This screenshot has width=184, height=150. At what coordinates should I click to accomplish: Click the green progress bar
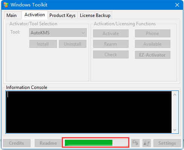(x=96, y=143)
